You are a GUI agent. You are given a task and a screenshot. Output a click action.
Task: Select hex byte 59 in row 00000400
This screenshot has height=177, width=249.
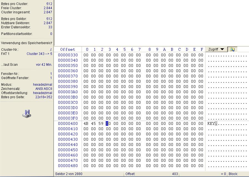[101, 123]
